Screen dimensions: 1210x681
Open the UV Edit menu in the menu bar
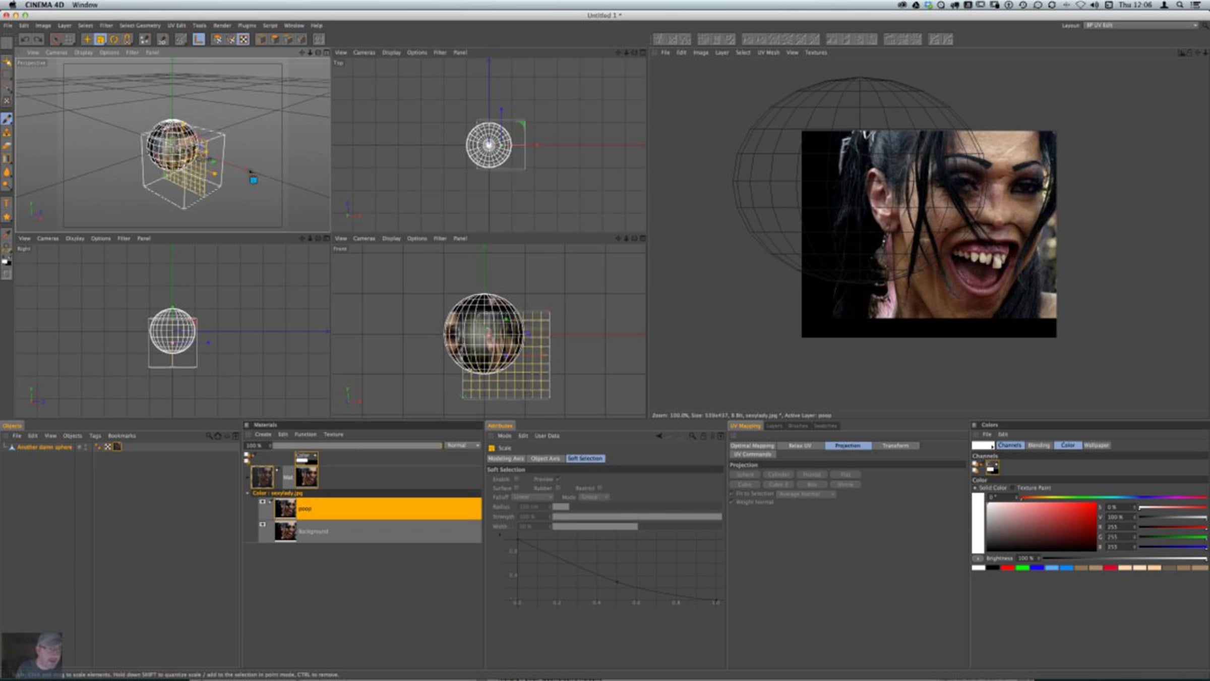[176, 26]
